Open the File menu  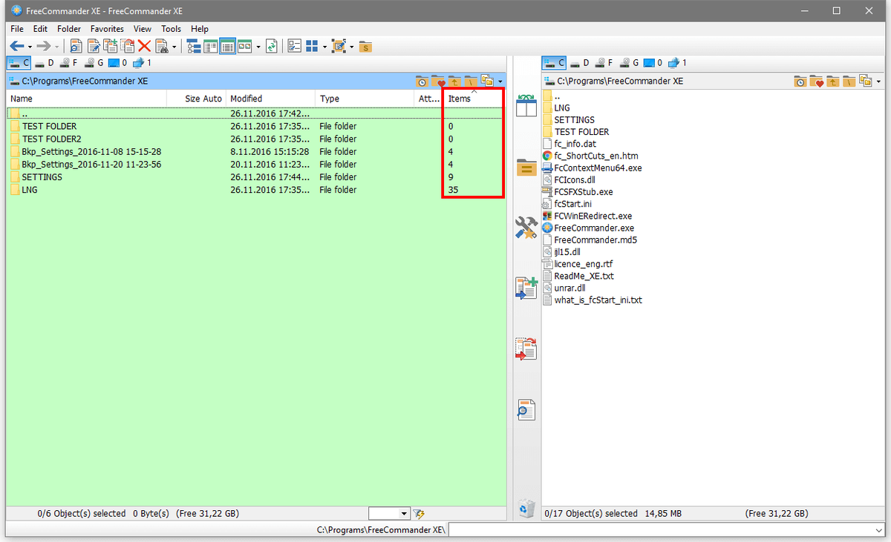coord(17,29)
